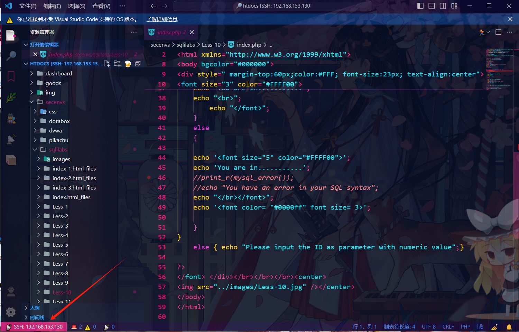Click the New Folder icon in HTDOCS header
Image resolution: width=519 pixels, height=332 pixels.
click(117, 64)
